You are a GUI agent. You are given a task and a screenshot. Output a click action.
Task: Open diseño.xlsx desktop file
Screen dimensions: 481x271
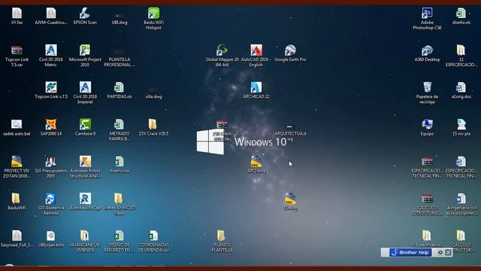point(119,162)
